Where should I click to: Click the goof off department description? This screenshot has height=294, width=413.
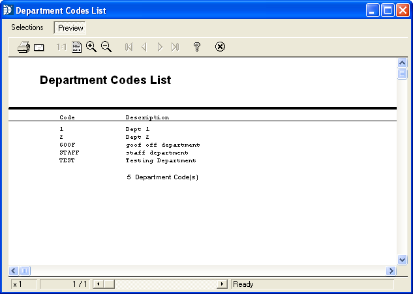click(162, 145)
